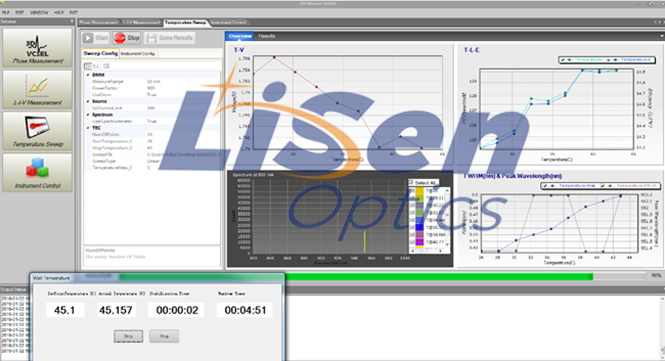Select the UseDmm property row
The width and height of the screenshot is (665, 361).
pos(152,95)
